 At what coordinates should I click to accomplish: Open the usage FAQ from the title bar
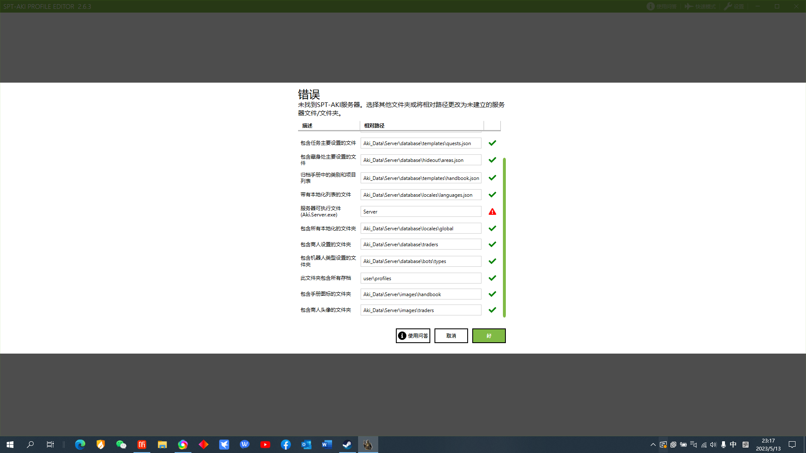click(662, 6)
